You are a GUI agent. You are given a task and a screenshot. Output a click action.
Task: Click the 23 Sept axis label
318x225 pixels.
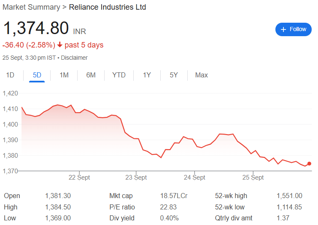[136, 177]
